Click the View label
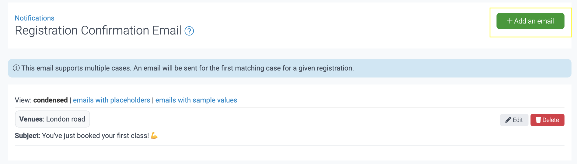 tap(23, 100)
